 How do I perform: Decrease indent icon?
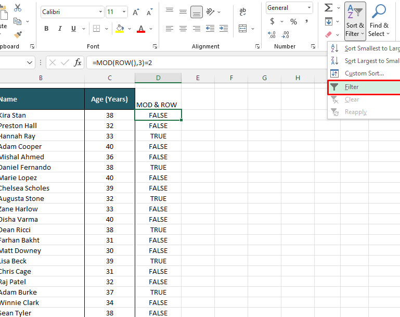[x=210, y=29]
